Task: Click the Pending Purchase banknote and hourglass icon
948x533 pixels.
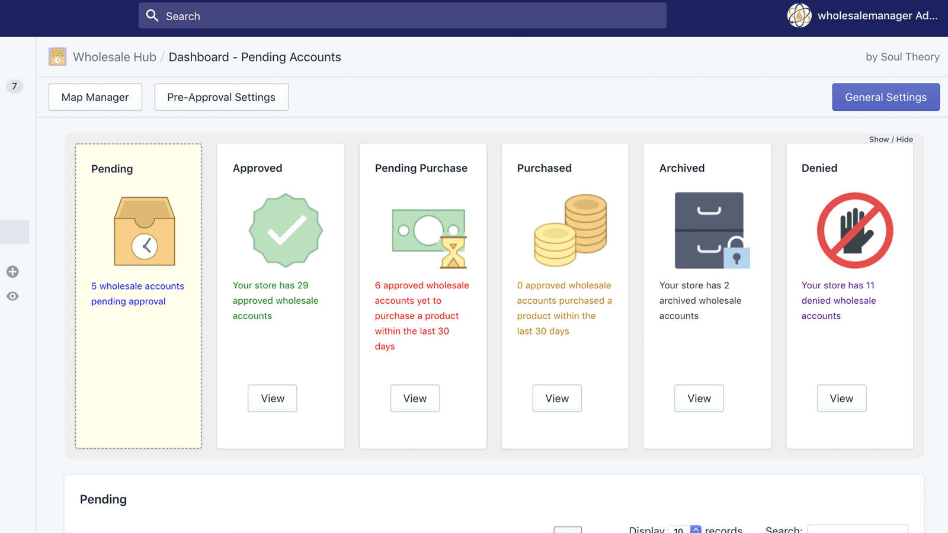Action: (x=428, y=236)
